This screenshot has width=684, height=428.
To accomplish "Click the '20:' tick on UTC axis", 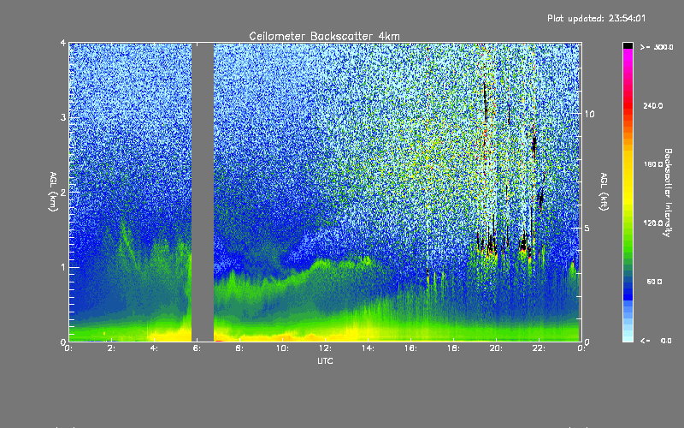I will (x=496, y=348).
